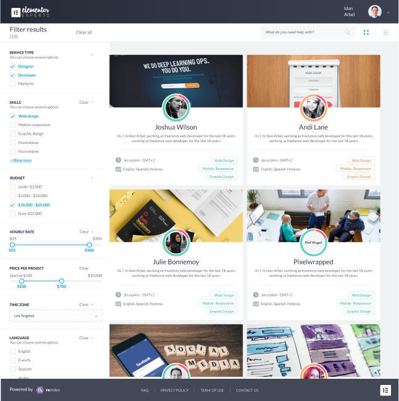
Task: Click Joshua Wilson's language icon
Action: (118, 169)
